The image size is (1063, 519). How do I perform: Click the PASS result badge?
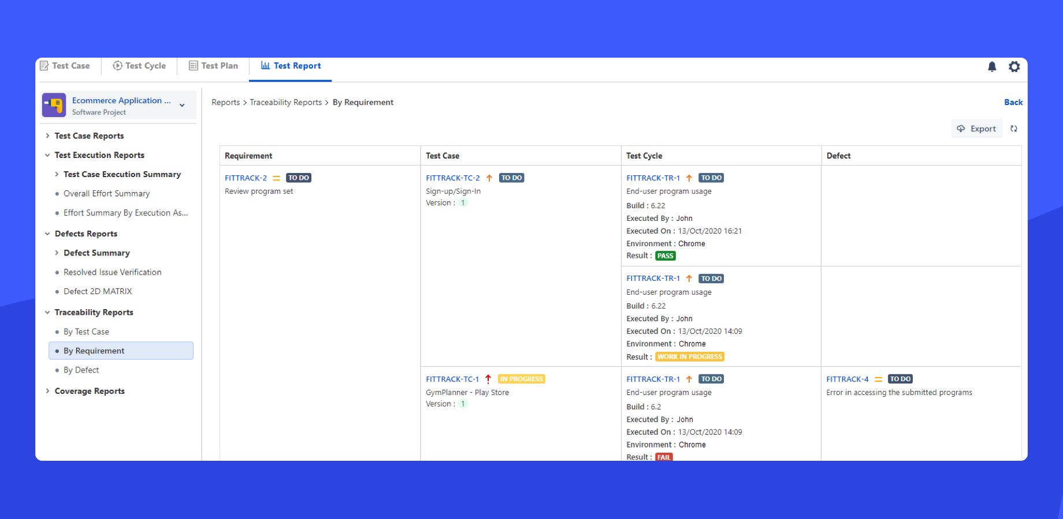[x=665, y=255]
